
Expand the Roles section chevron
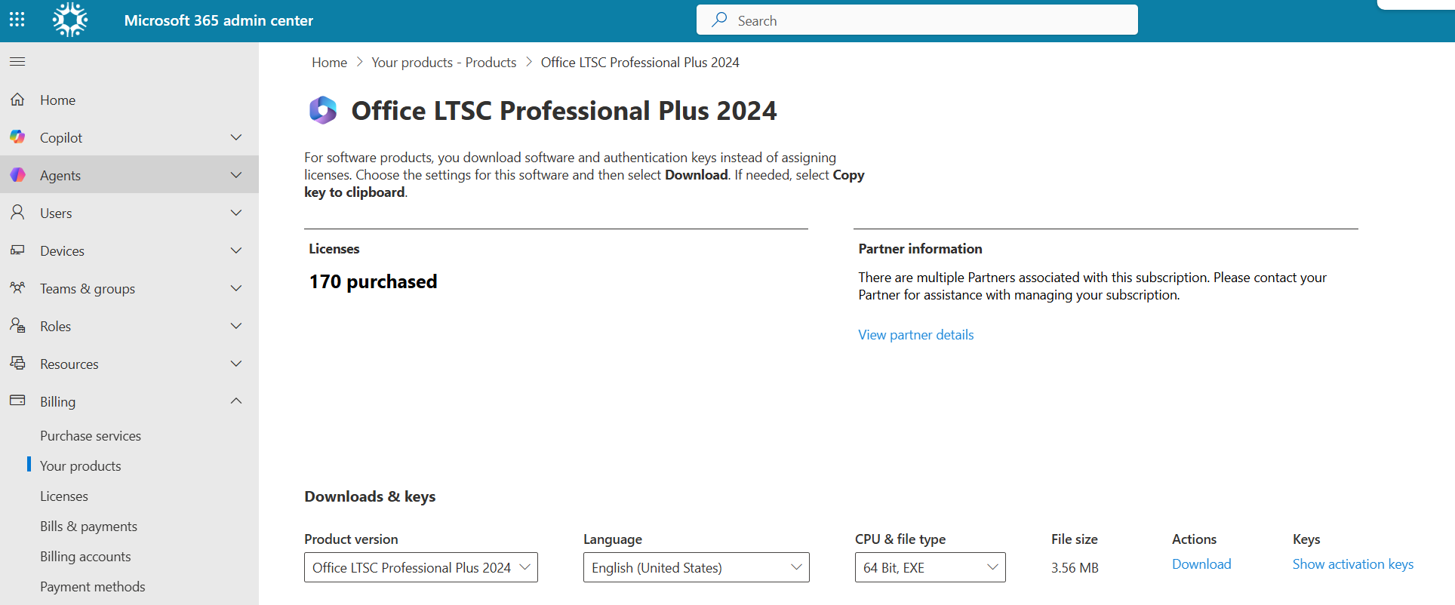[236, 326]
